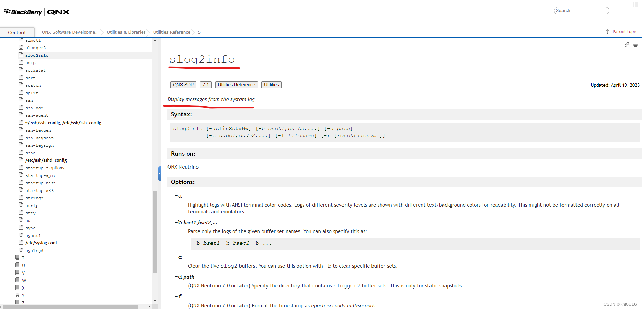
Task: Click the 7.1 version tag
Action: 206,85
